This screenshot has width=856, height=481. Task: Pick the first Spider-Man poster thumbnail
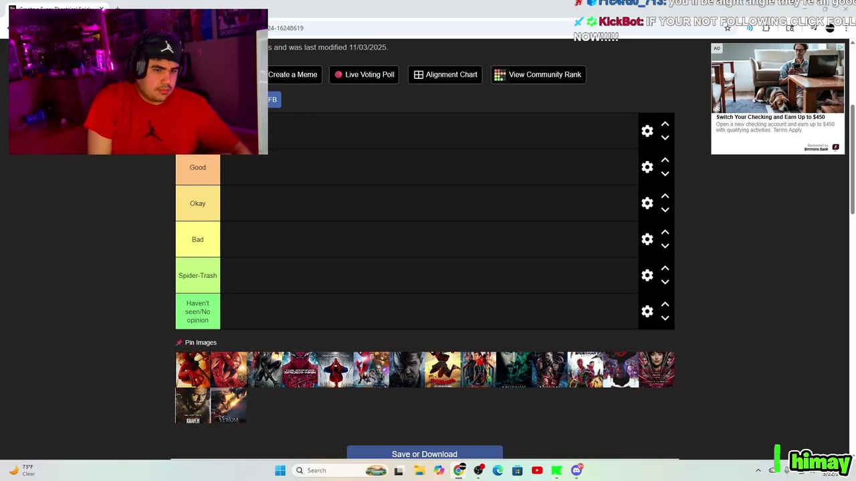[x=193, y=369]
